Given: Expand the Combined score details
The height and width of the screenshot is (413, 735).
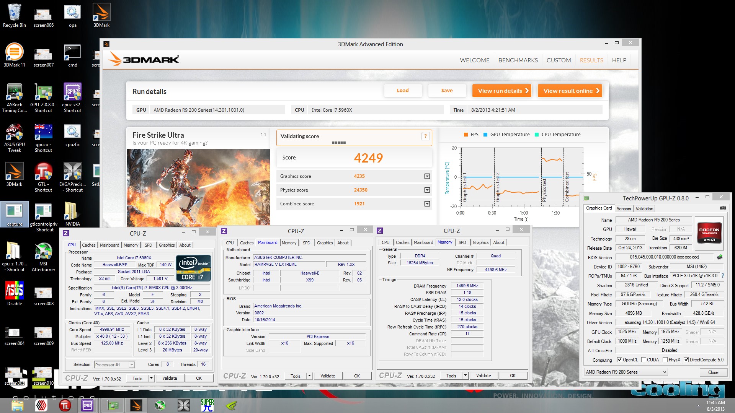Looking at the screenshot, I should 427,204.
